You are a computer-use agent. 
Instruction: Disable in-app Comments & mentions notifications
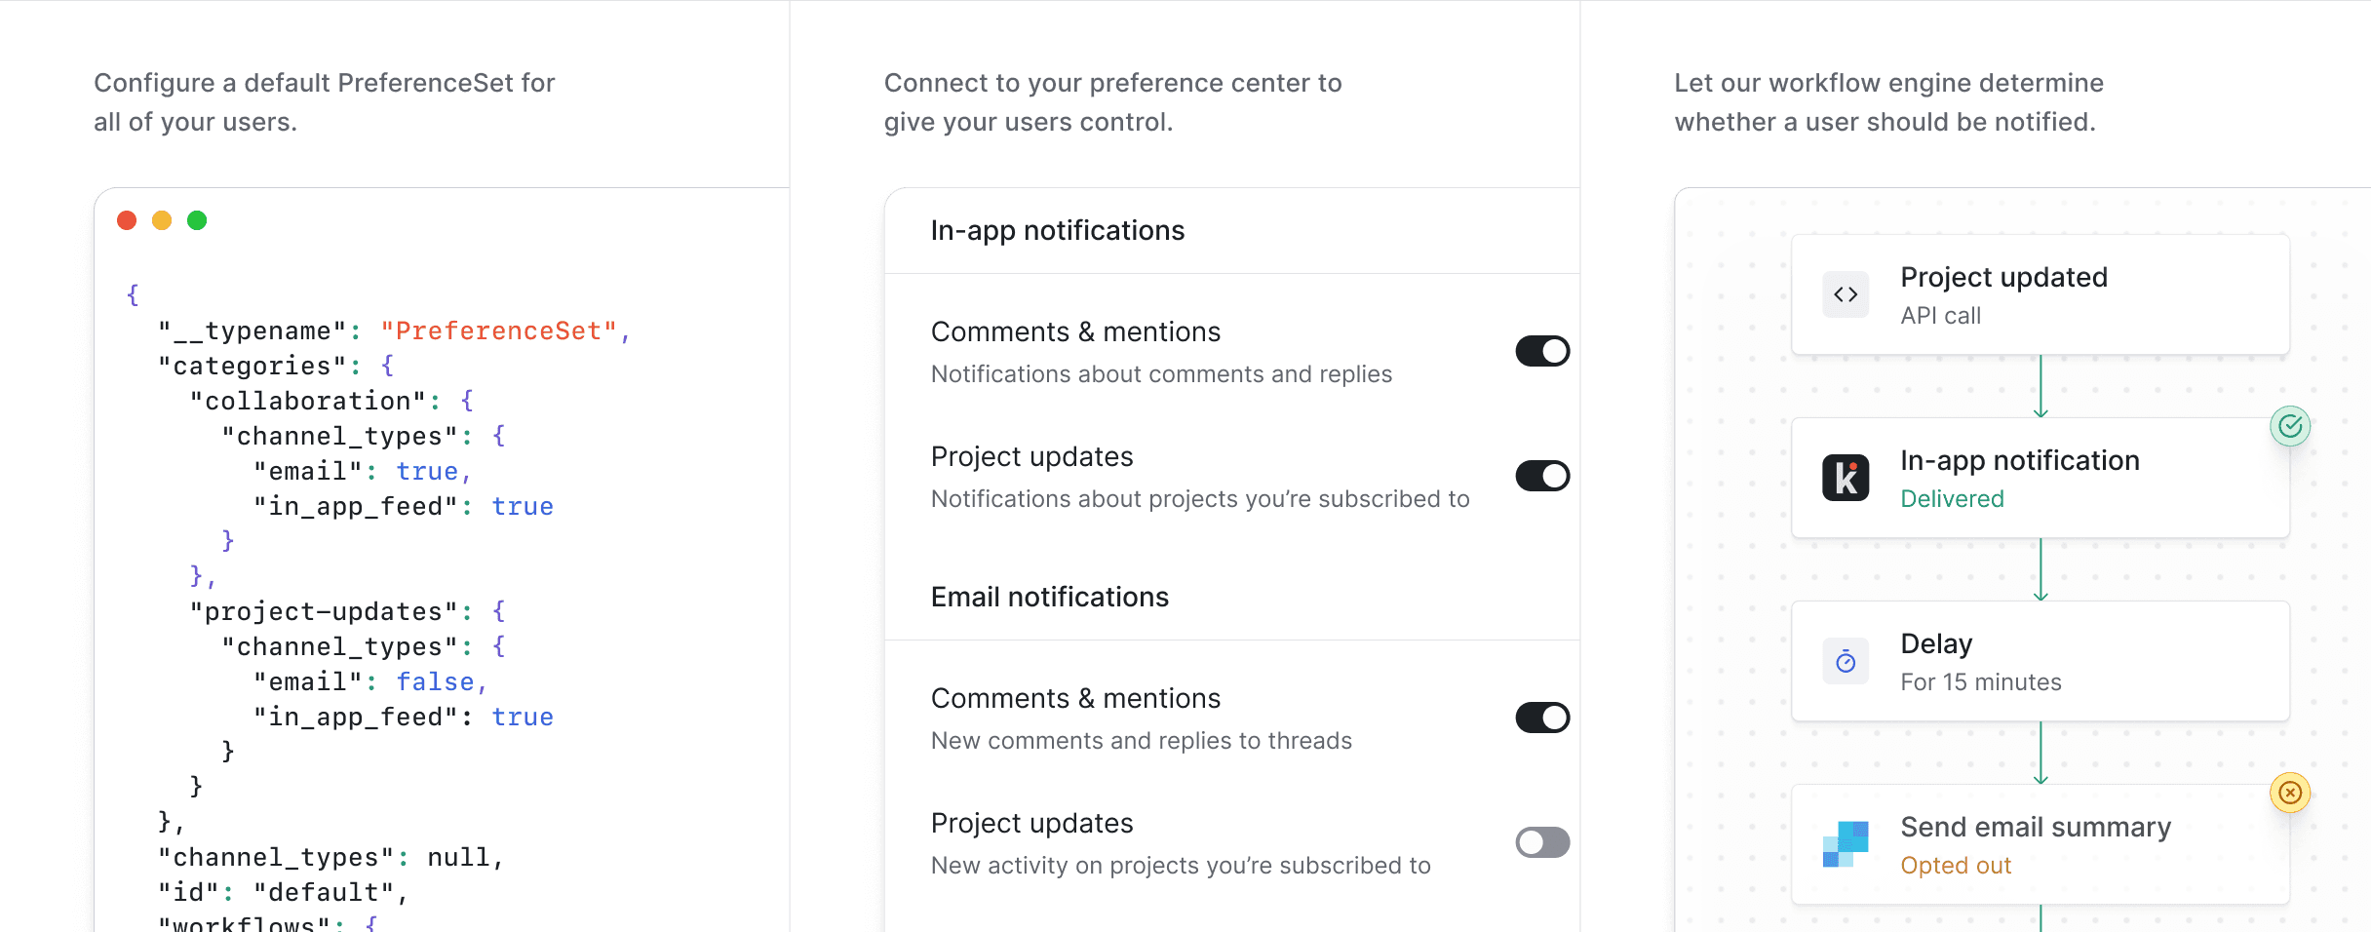coord(1541,351)
